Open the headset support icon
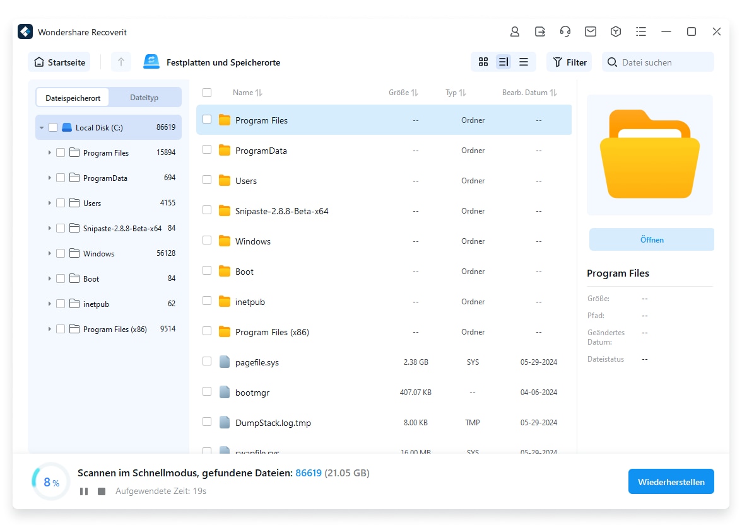Image resolution: width=742 pixels, height=528 pixels. coord(565,32)
